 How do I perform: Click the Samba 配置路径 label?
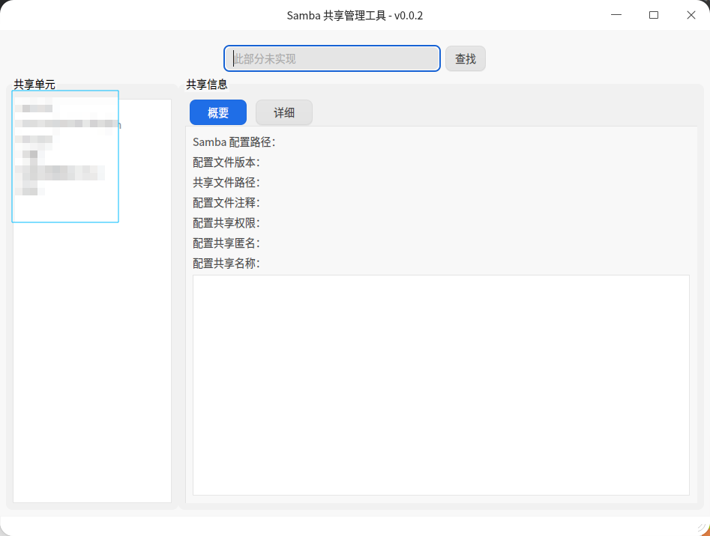234,142
